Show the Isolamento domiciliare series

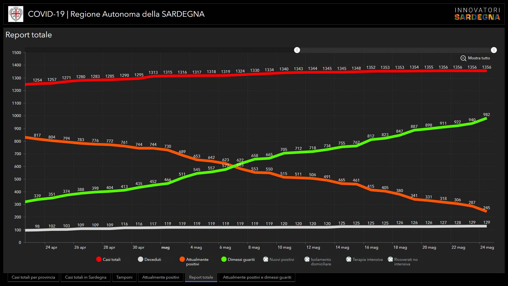307,260
